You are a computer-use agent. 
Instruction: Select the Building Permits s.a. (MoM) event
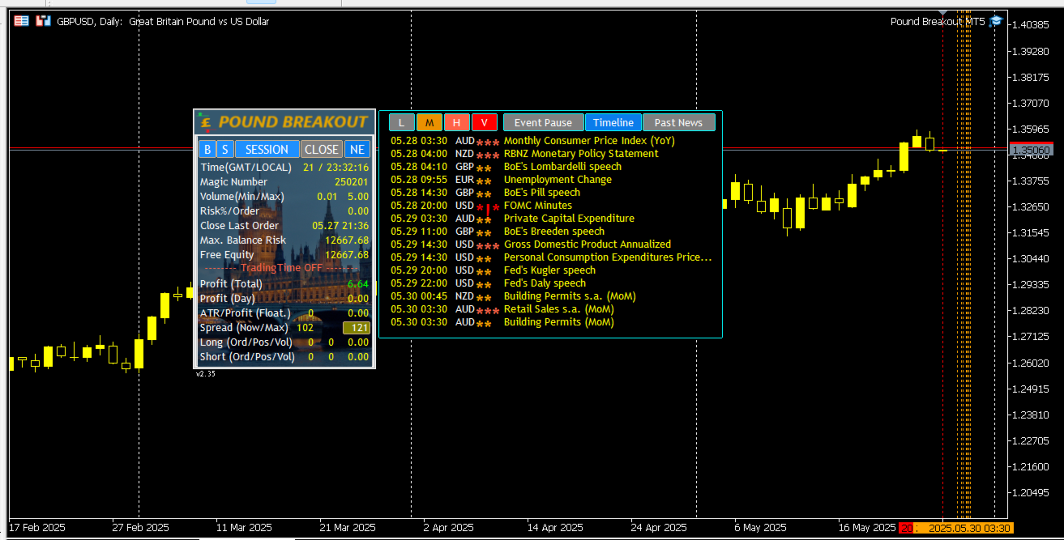(570, 296)
